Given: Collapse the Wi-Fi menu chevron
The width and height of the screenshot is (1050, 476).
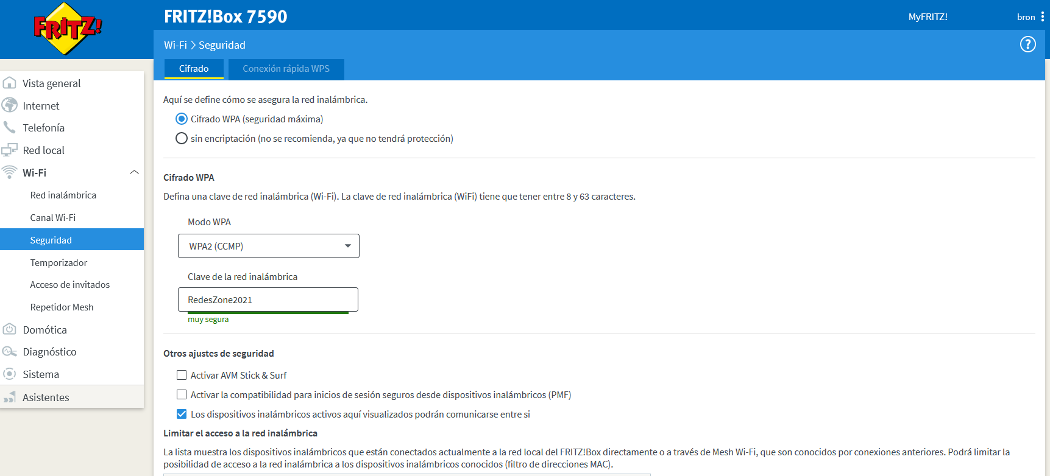Looking at the screenshot, I should coord(134,172).
